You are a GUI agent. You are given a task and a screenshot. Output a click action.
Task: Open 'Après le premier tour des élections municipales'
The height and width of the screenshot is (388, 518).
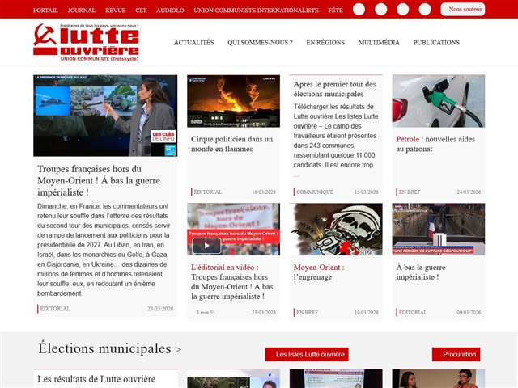point(334,89)
